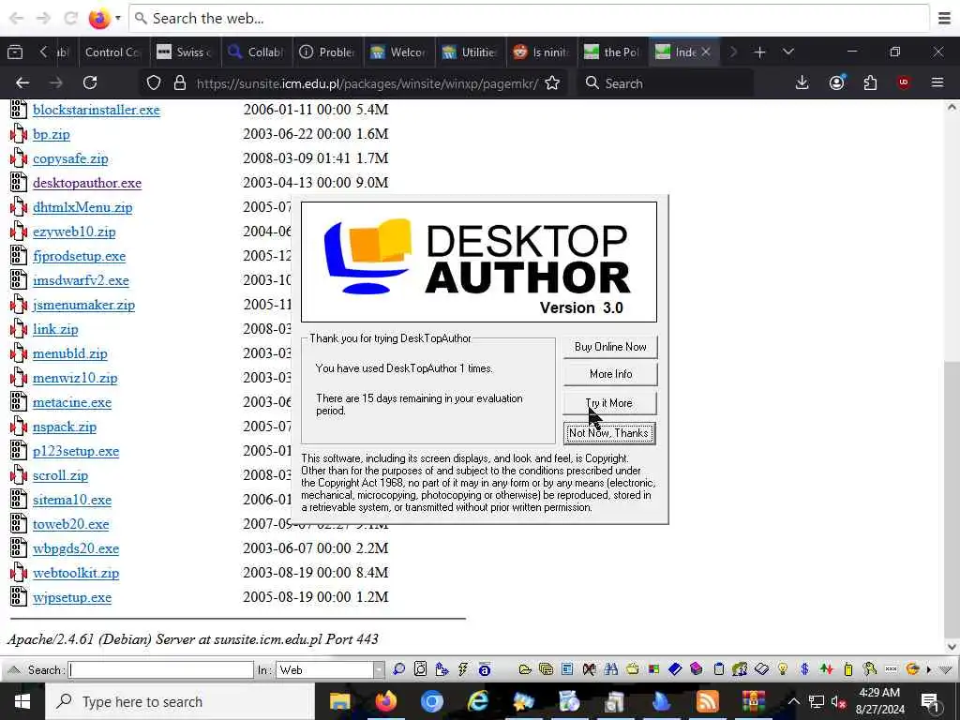Open menubld.zip link
This screenshot has height=720, width=960.
pos(69,353)
